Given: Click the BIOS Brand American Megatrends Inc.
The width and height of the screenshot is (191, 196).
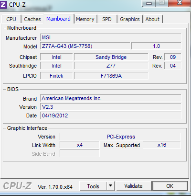Looking at the screenshot, I should point(111,98).
